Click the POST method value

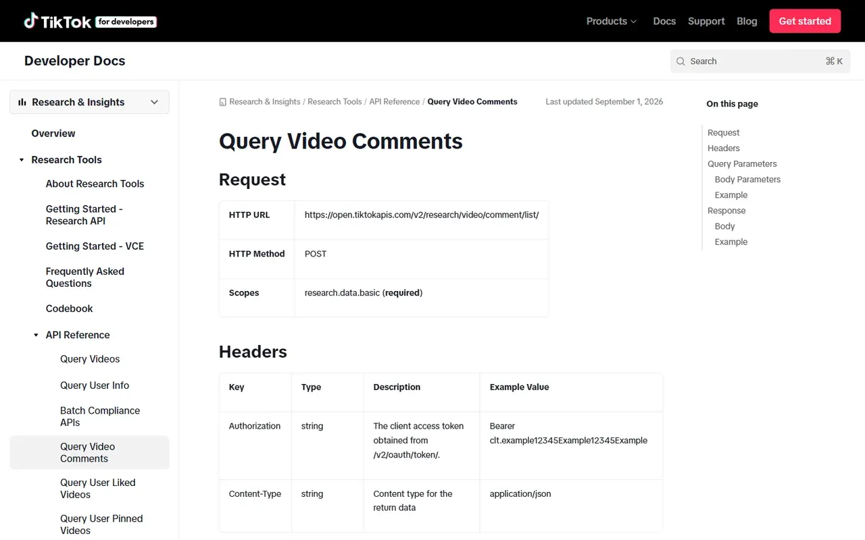(316, 254)
